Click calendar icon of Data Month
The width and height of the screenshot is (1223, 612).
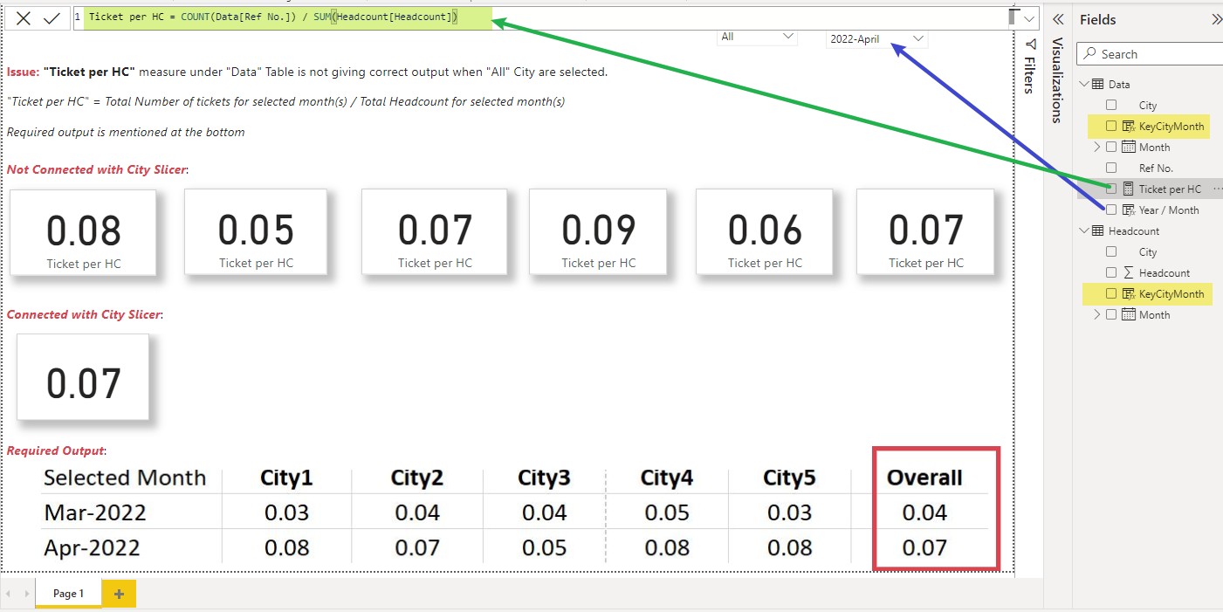[x=1128, y=148]
